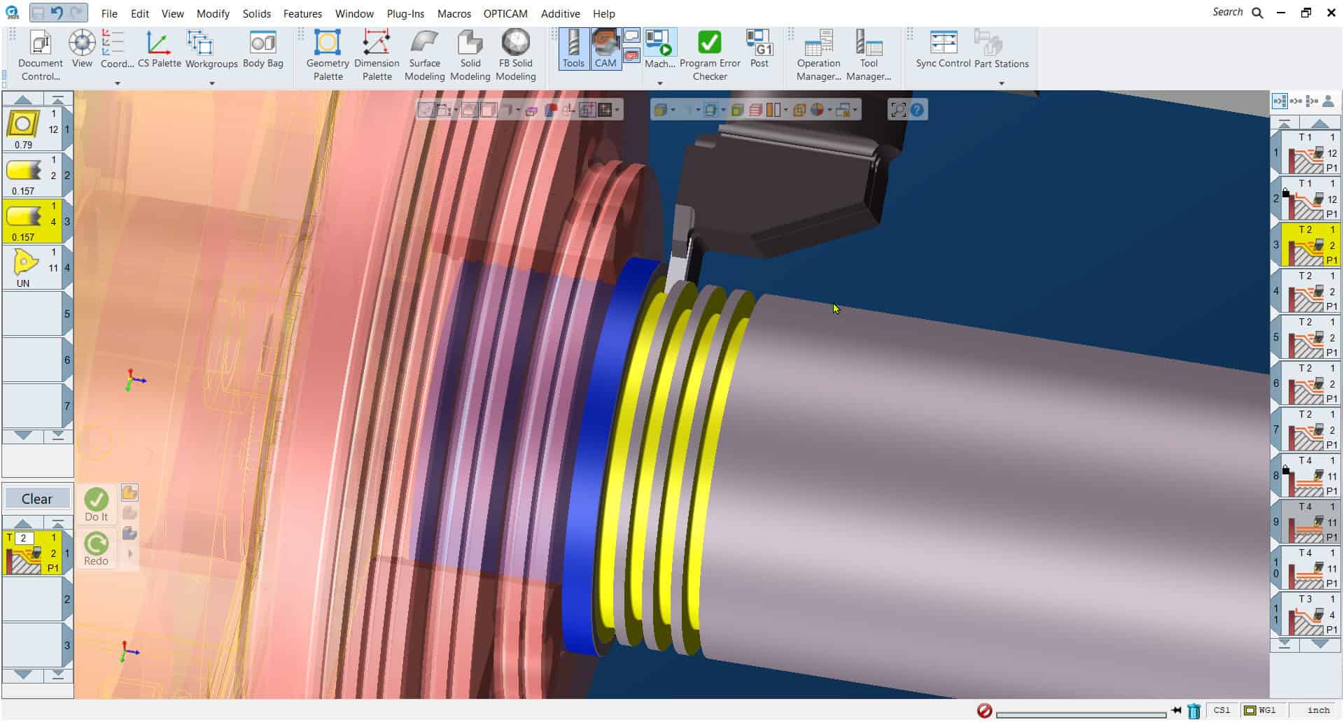Run the Program Error Checker
Viewport: 1344px width, 722px height.
pos(710,56)
